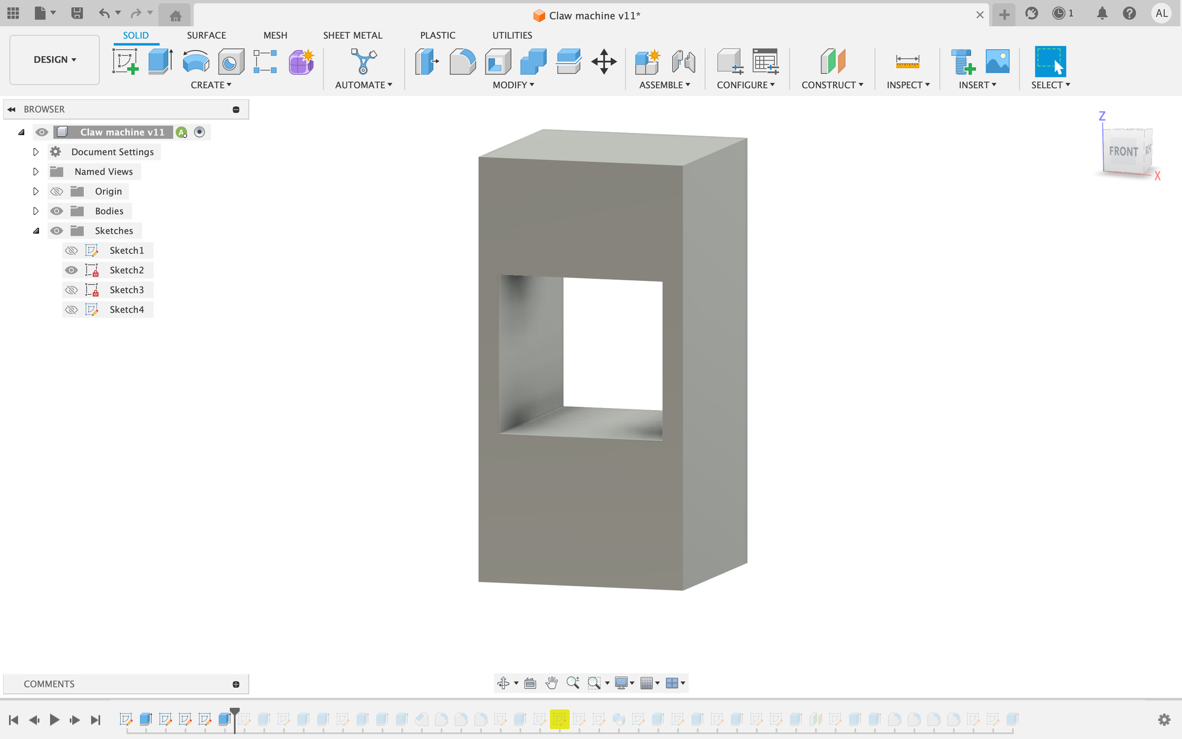
Task: Expand the Named Views folder
Action: coord(36,171)
